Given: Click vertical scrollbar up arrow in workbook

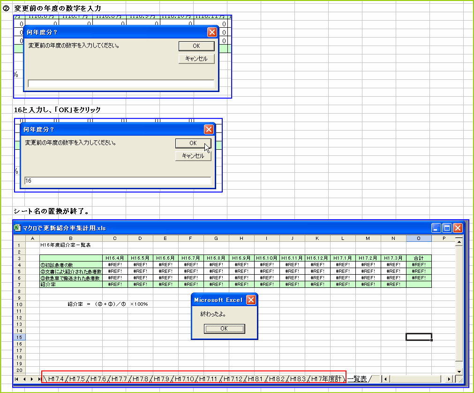Looking at the screenshot, I should 459,241.
